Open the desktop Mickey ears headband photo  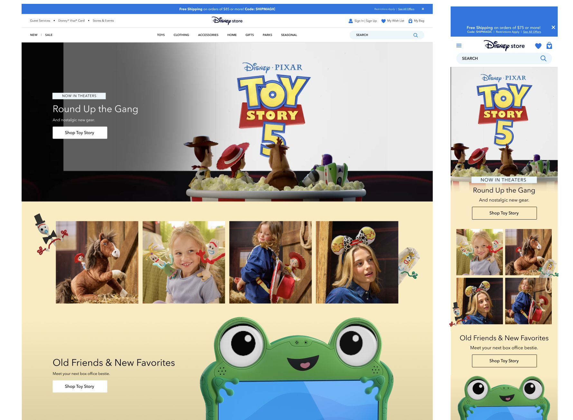[357, 262]
